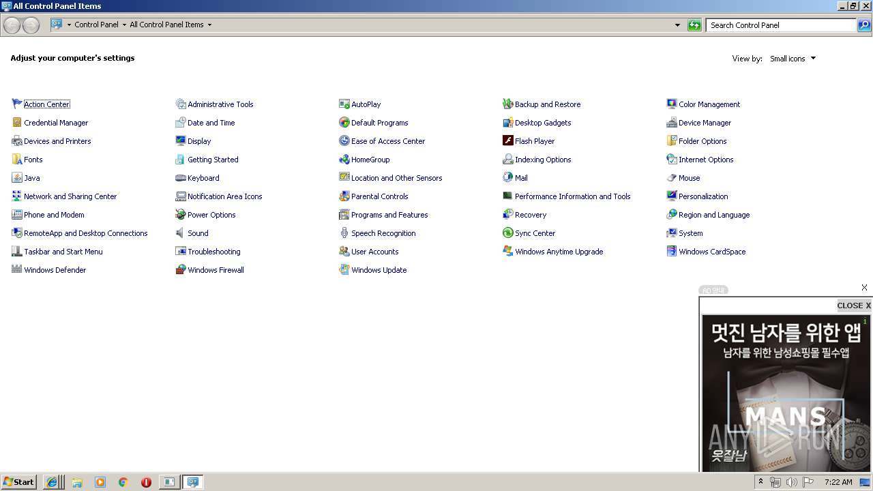Open the Java icon
Viewport: 873px width, 491px height.
click(17, 177)
